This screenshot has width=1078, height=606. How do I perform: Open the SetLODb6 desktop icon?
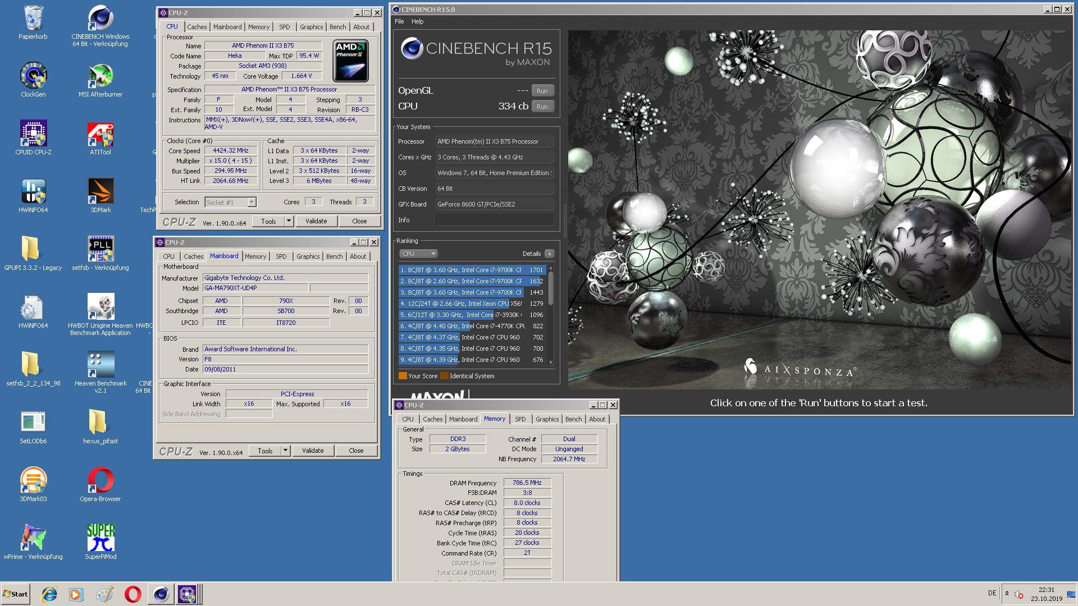coord(33,427)
